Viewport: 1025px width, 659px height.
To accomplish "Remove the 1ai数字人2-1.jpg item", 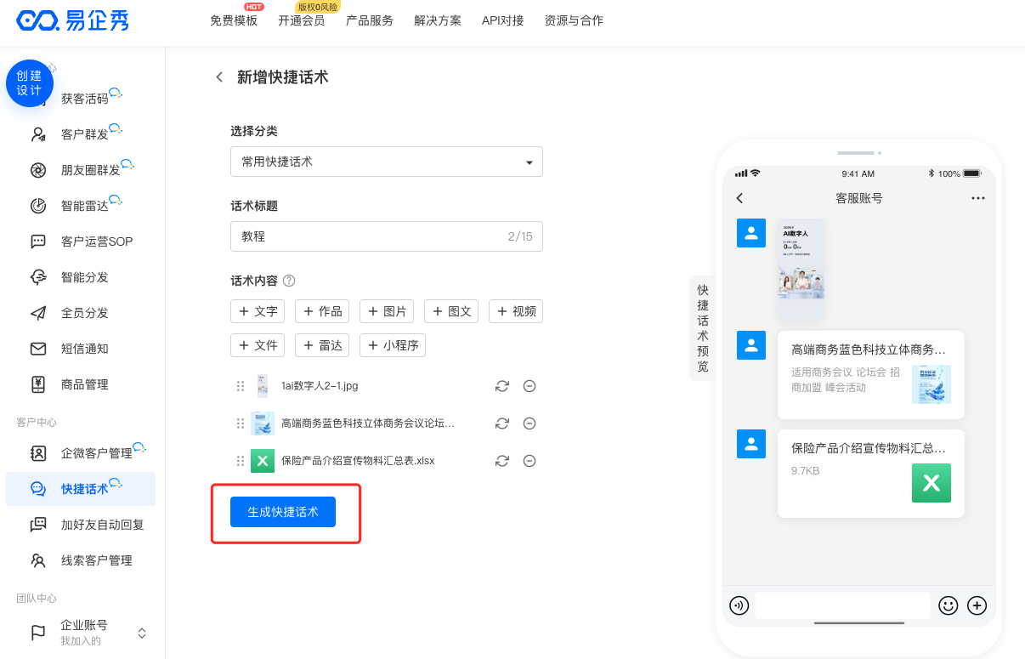I will pos(529,386).
